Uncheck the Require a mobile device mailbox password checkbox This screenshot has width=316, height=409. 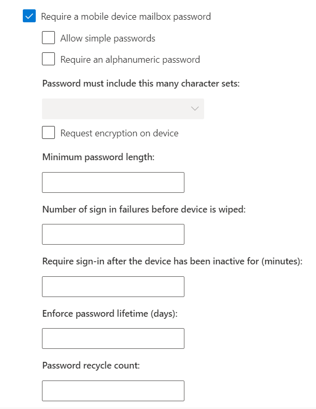tap(29, 16)
